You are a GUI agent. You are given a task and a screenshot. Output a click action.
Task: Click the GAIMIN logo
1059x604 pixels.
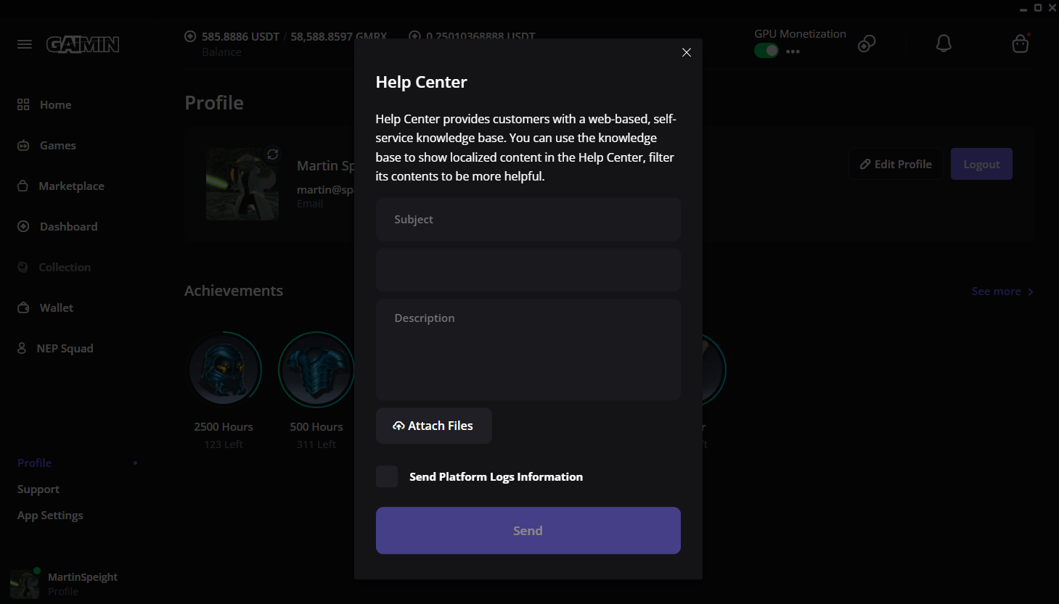(83, 44)
